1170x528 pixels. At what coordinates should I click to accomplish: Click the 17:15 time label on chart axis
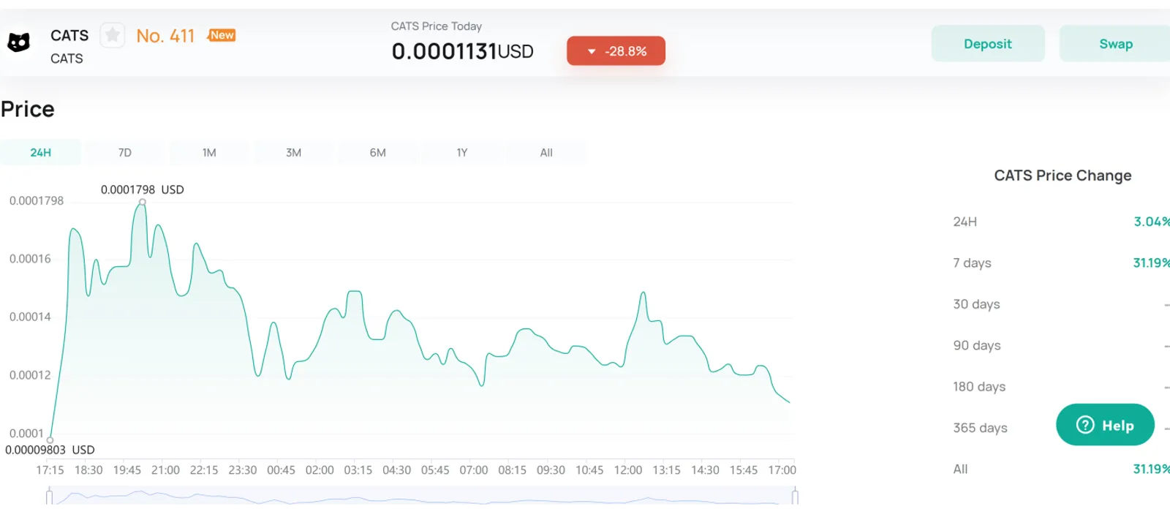pyautogui.click(x=50, y=470)
